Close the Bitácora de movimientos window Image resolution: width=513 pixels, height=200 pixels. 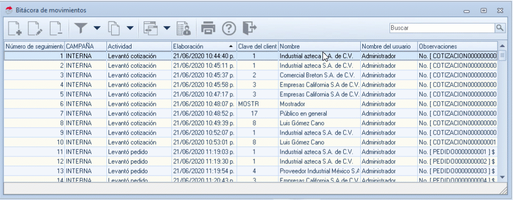(500, 11)
